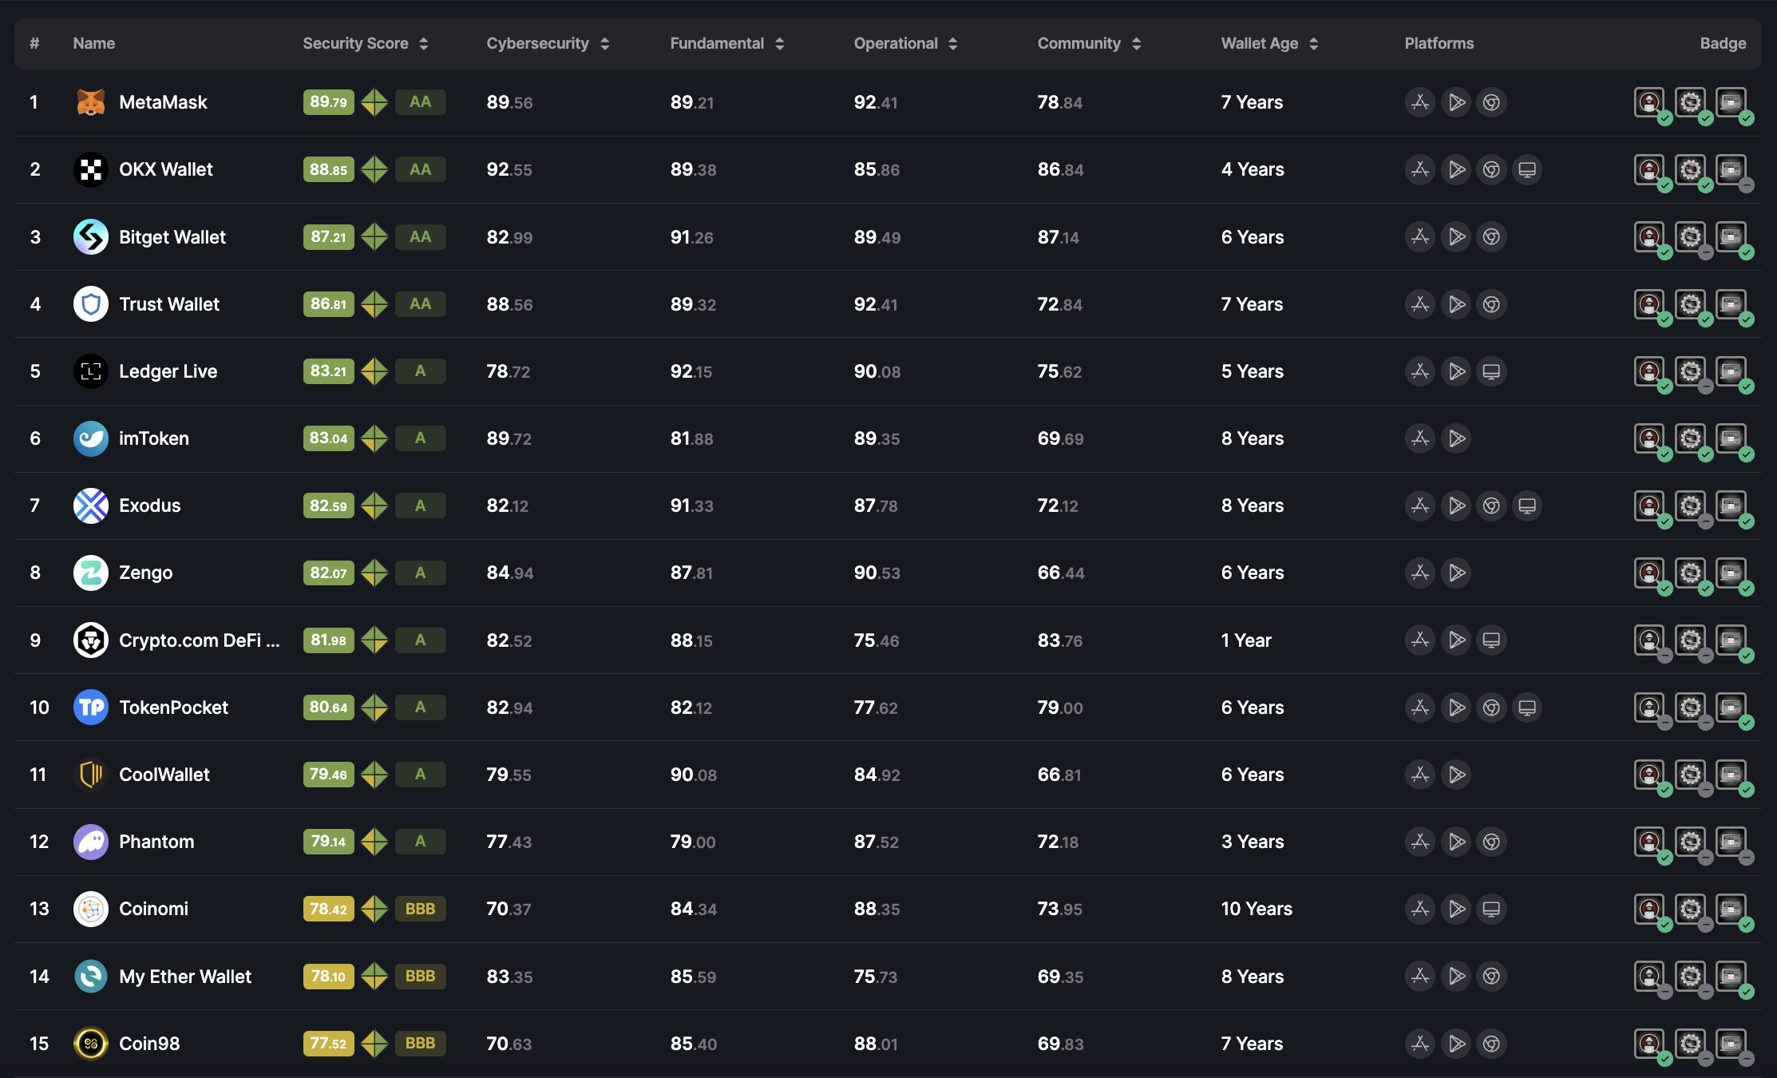Click Trust Wallet's gear badge icon

click(1690, 304)
